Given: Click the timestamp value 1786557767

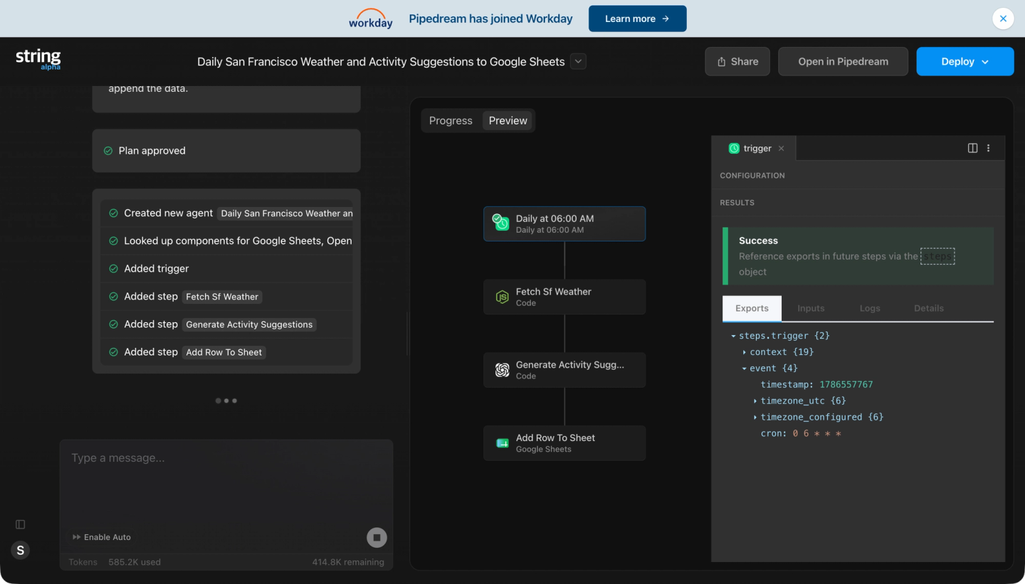Looking at the screenshot, I should [x=846, y=385].
